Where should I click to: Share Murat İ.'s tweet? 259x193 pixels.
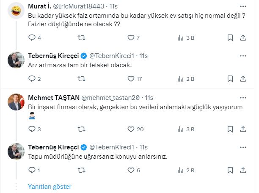[x=243, y=38]
